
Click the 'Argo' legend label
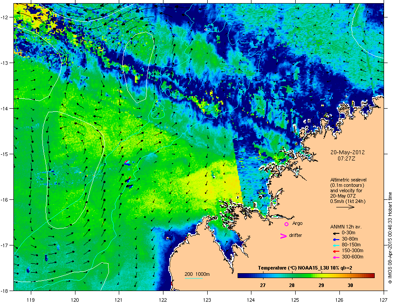pos(297,223)
